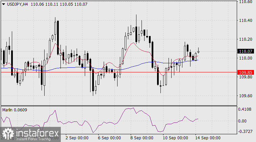Click the 14 Sep 00:00 time label

[208, 138]
